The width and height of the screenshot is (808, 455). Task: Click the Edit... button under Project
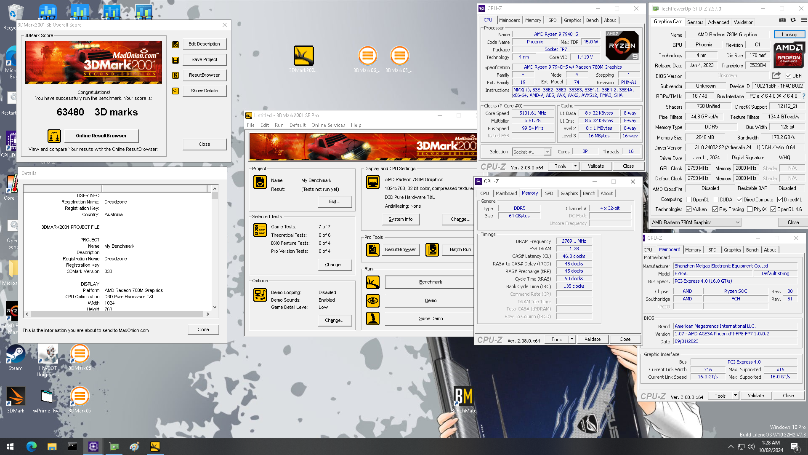(335, 201)
